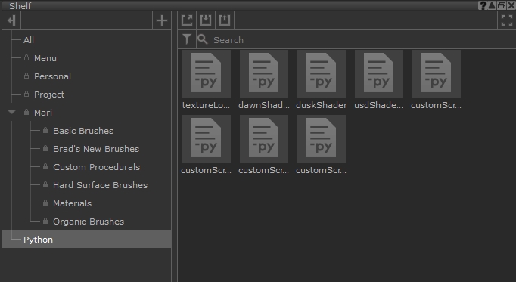Select the All shelf entry
This screenshot has width=516, height=282.
[29, 40]
